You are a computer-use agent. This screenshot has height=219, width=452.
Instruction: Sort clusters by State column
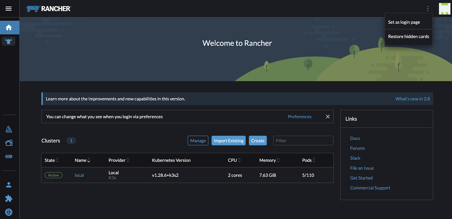[52, 160]
